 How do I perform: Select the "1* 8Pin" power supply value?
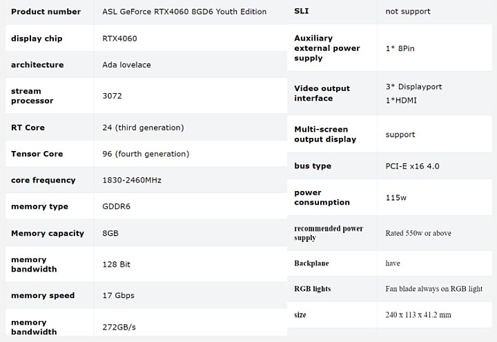pos(400,48)
